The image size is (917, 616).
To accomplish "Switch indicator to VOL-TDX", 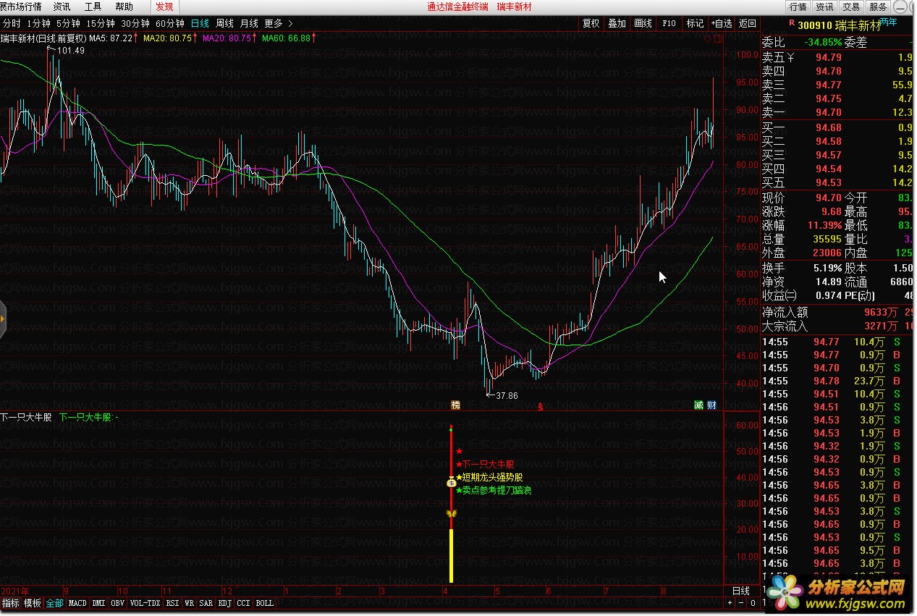I will tap(145, 603).
